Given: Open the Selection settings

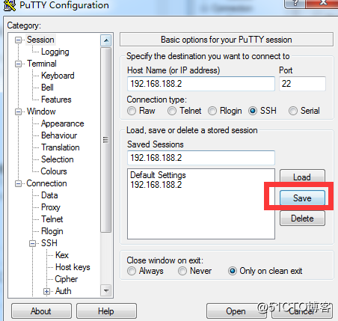Looking at the screenshot, I should tap(58, 159).
